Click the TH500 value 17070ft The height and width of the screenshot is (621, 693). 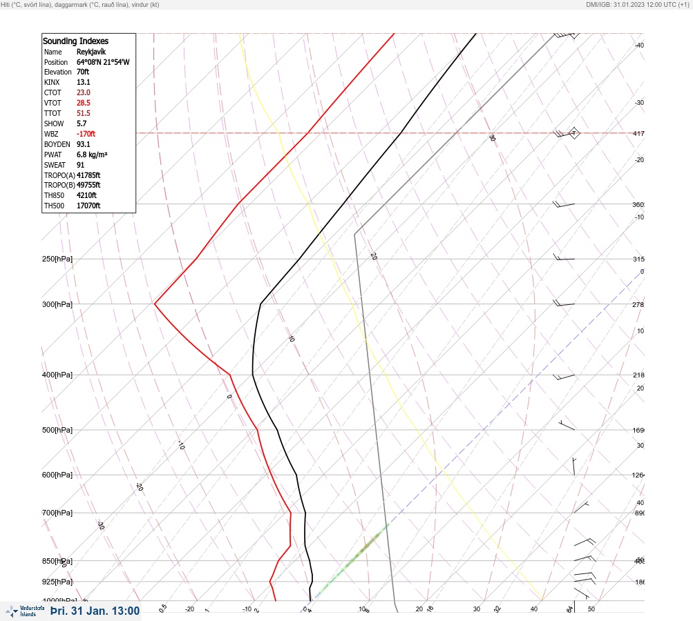(88, 206)
